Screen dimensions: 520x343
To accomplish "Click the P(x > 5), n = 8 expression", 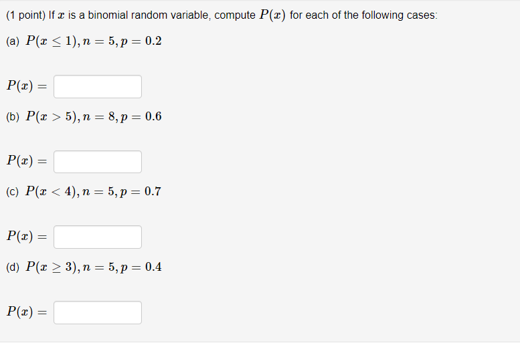I will (x=94, y=116).
